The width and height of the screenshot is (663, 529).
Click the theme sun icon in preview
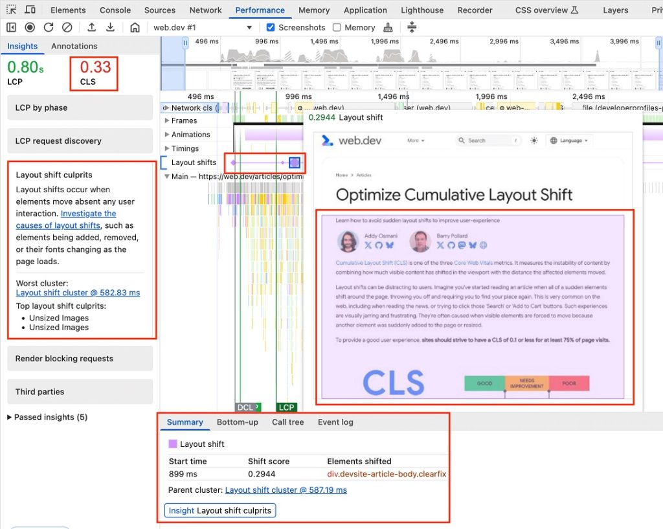(534, 141)
